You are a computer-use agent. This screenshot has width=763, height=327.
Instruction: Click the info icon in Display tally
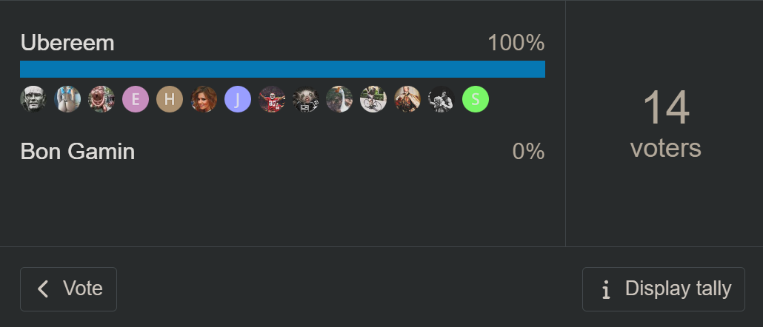tap(606, 289)
